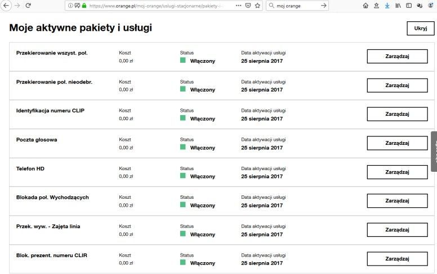437x274 pixels.
Task: Reload the current page
Action: (28, 5)
